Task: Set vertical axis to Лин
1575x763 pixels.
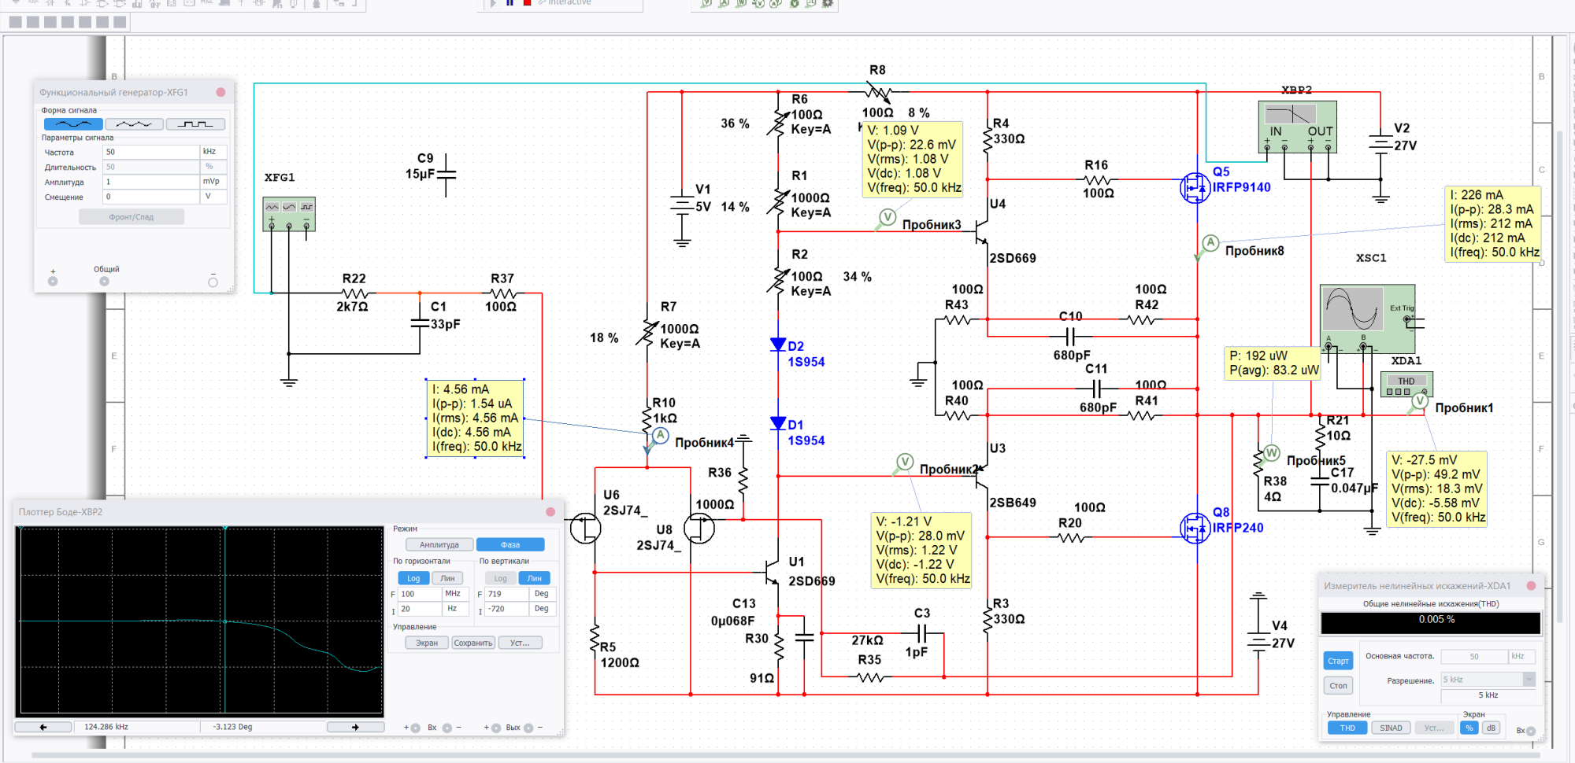Action: pyautogui.click(x=535, y=578)
